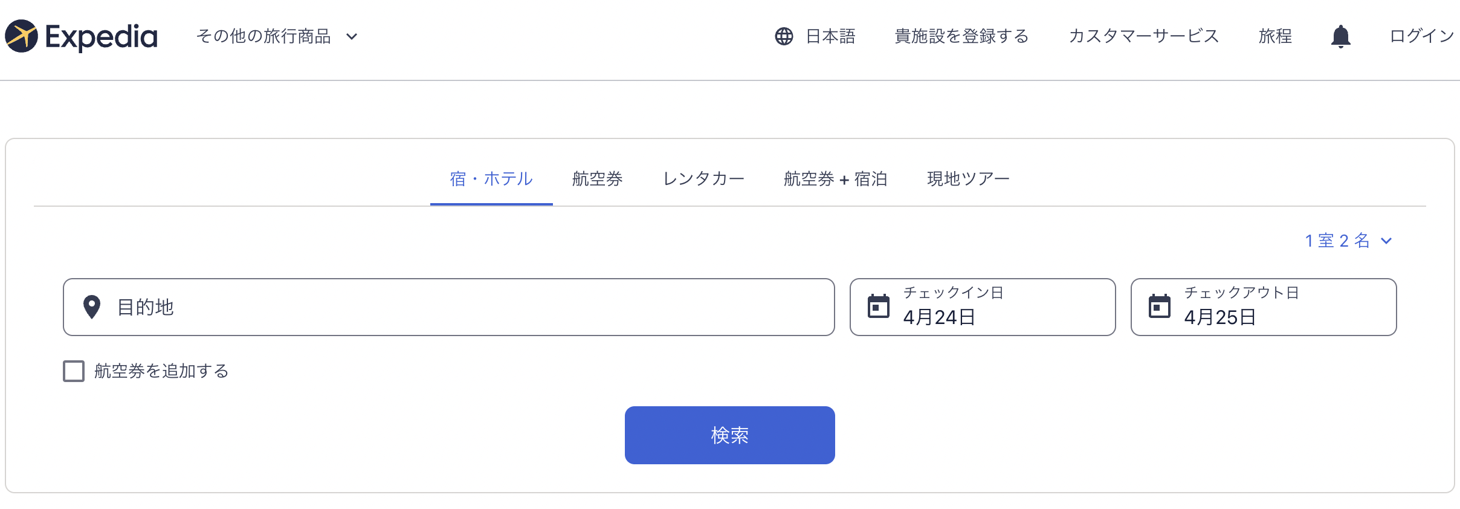Go to the カスタマーサービス link
1460x509 pixels.
1143,36
